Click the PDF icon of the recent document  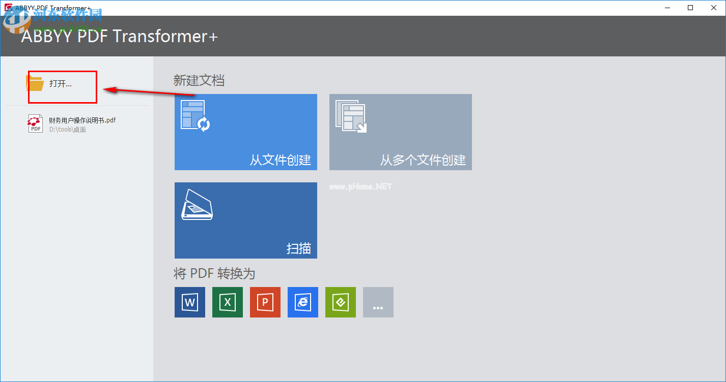pyautogui.click(x=35, y=123)
